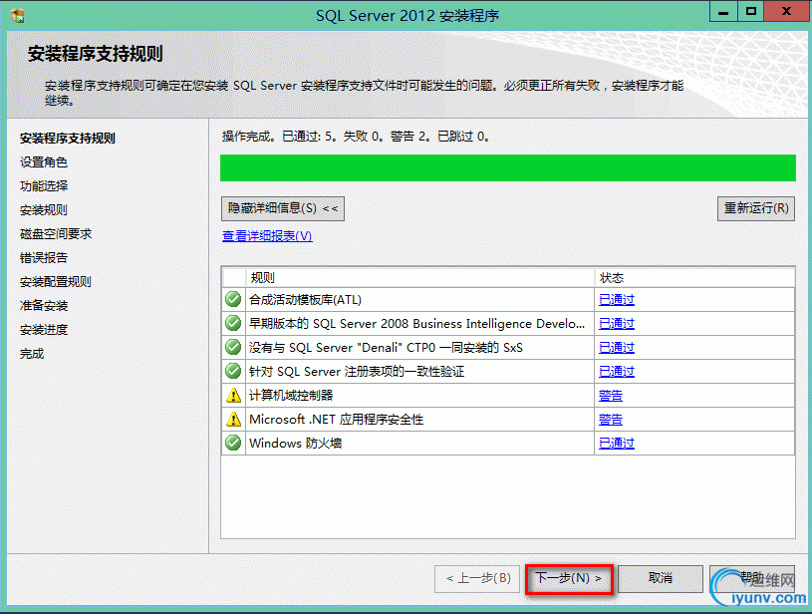
Task: Select 安装程序支持规则 step in sidebar
Action: click(x=68, y=139)
